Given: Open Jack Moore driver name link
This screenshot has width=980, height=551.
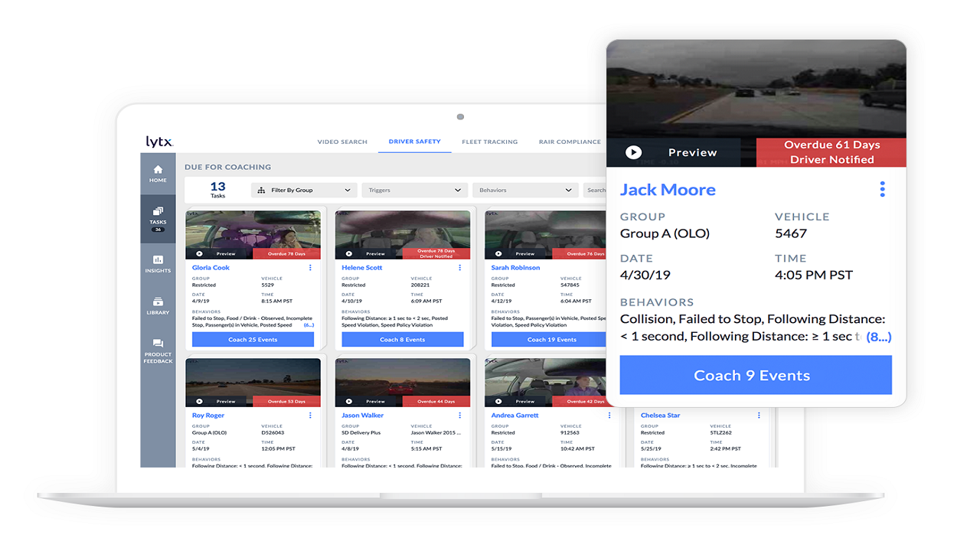Looking at the screenshot, I should 668,190.
